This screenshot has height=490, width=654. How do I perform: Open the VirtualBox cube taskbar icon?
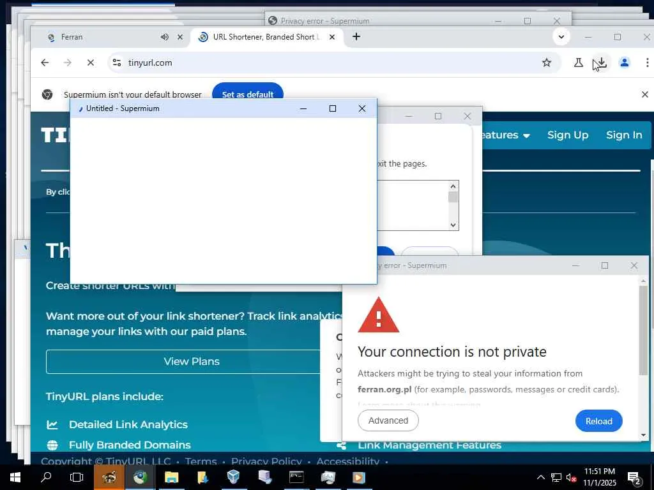tap(234, 477)
